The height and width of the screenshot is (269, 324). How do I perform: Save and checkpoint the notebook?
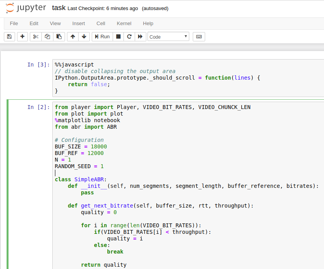click(x=9, y=37)
